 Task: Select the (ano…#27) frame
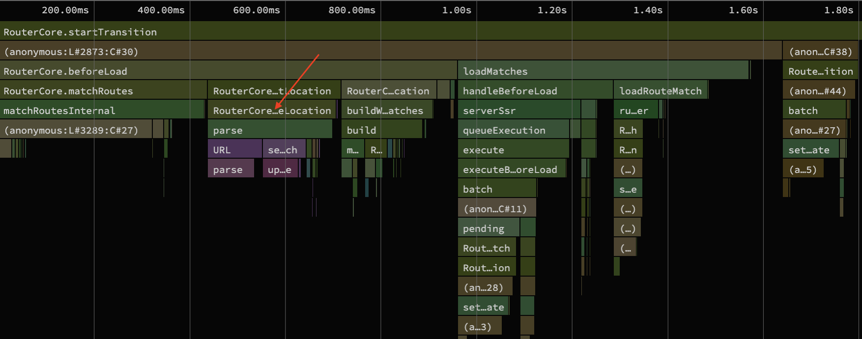(815, 130)
